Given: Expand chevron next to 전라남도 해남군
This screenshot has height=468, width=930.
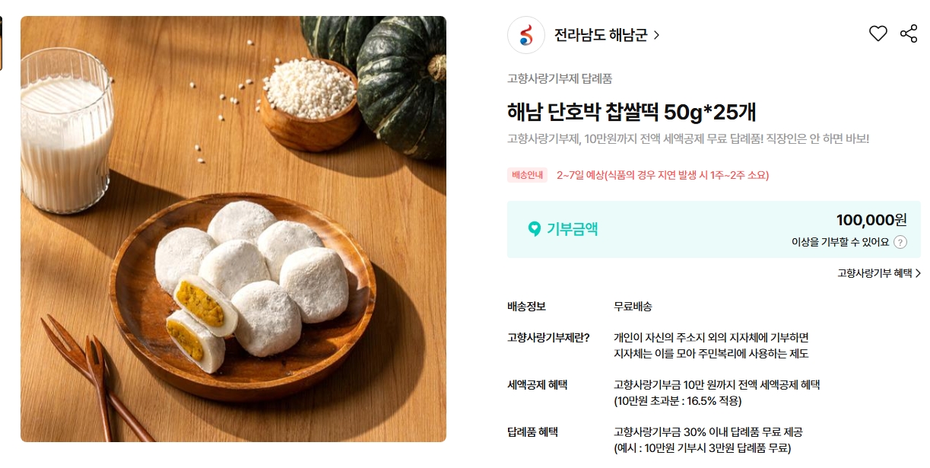Looking at the screenshot, I should 656,35.
